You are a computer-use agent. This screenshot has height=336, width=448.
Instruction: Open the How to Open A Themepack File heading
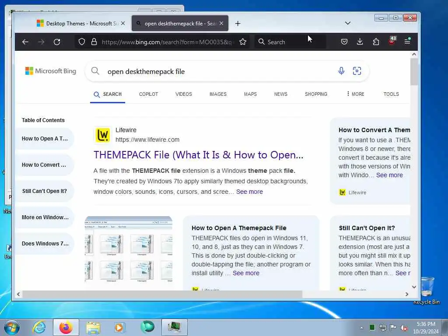point(239,228)
